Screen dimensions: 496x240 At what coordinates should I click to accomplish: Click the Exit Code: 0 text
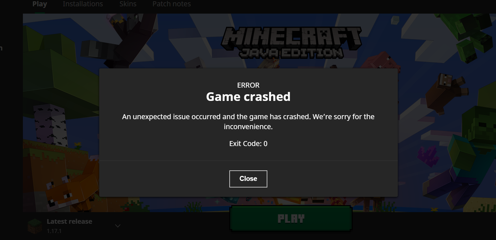click(248, 144)
